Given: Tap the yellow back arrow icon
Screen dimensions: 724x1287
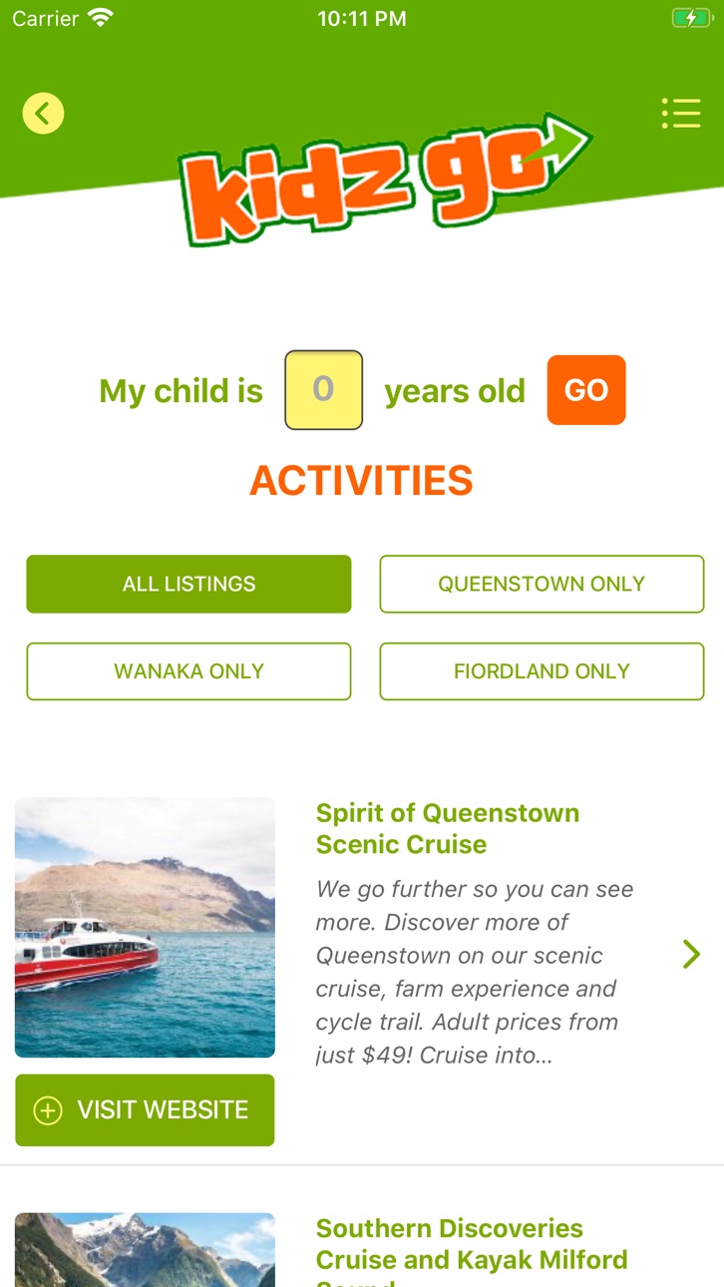Looking at the screenshot, I should point(43,113).
